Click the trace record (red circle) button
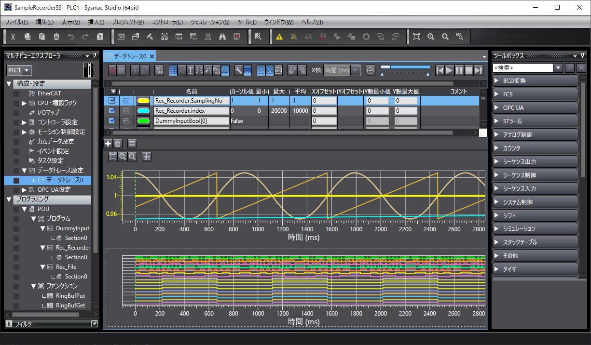This screenshot has height=345, width=591. coord(112,70)
